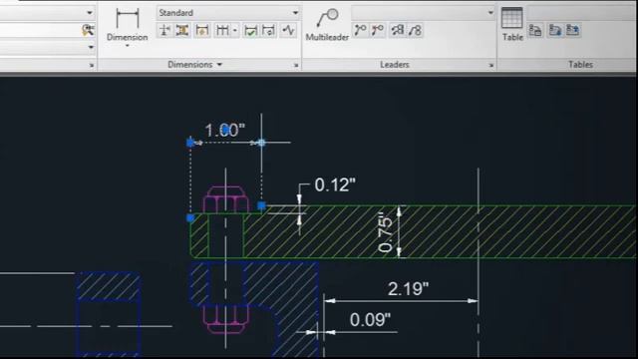
Task: Open the Standard dimension style dropdown
Action: pyautogui.click(x=228, y=13)
